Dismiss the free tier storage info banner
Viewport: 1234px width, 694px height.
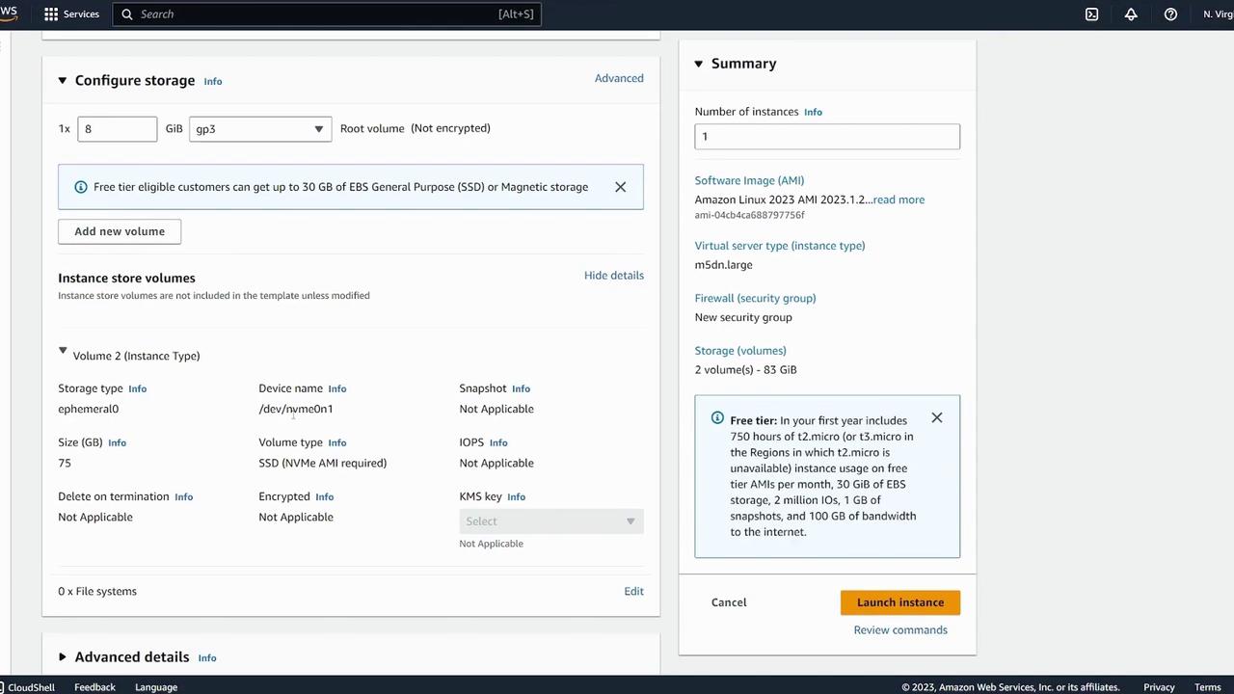620,187
